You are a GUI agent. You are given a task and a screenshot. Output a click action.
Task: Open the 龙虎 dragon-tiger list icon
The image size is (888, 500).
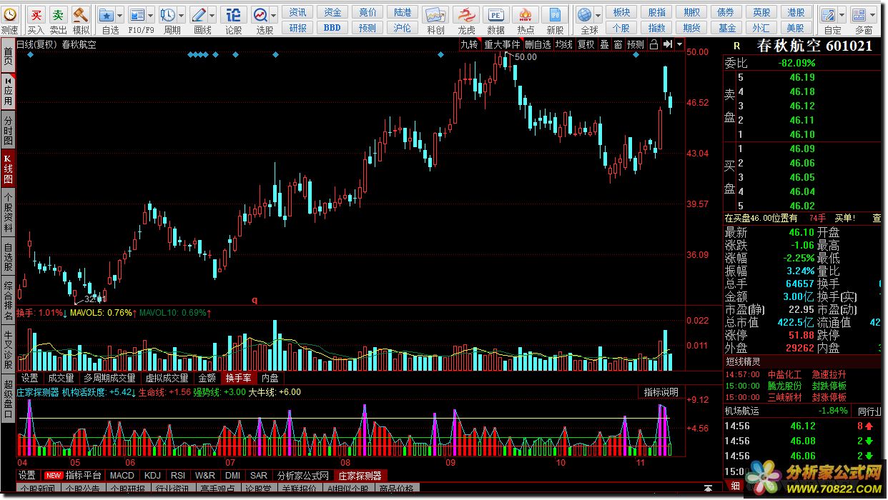[x=465, y=14]
